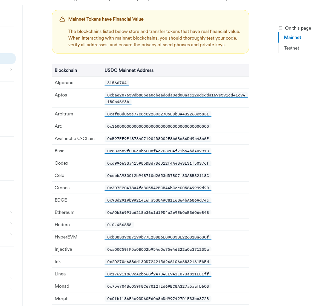Click the USDC Mainnet Address column header
Screen dimensions: 313x306
point(129,71)
